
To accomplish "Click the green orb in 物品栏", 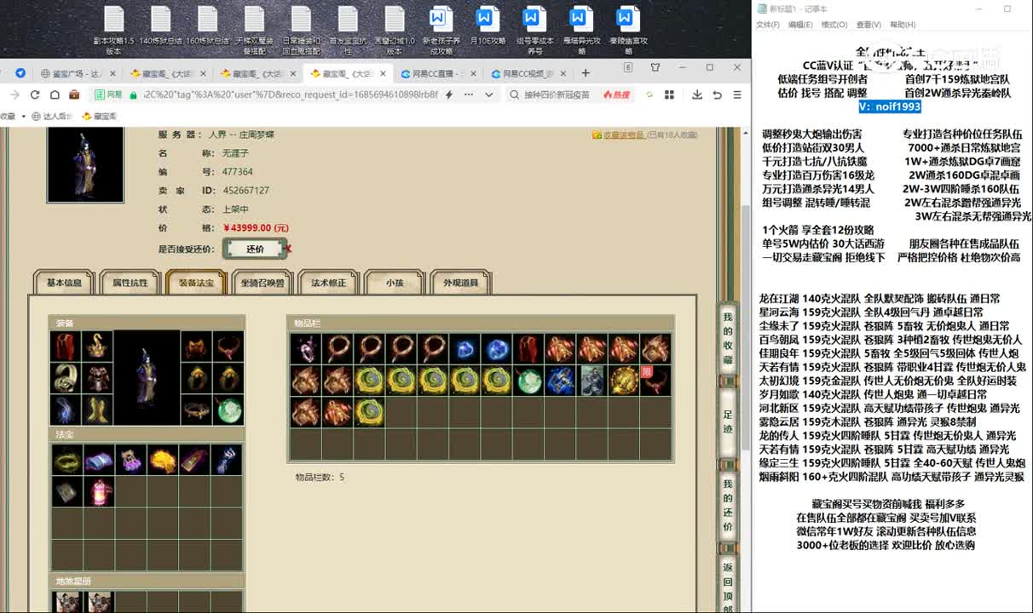I will tap(528, 380).
